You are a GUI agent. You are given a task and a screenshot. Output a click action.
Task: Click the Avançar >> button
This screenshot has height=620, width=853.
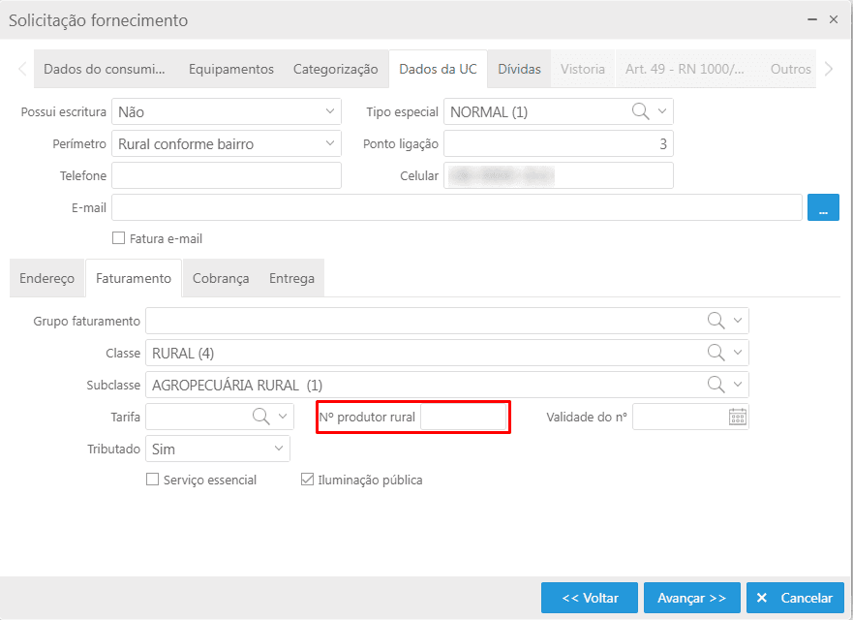[691, 598]
